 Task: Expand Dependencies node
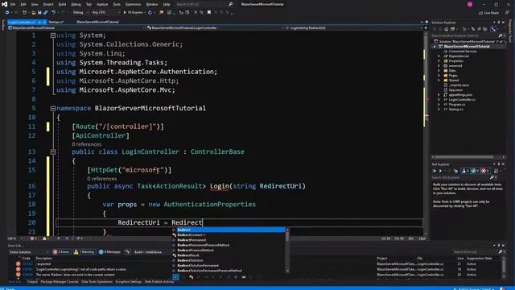tap(439, 56)
